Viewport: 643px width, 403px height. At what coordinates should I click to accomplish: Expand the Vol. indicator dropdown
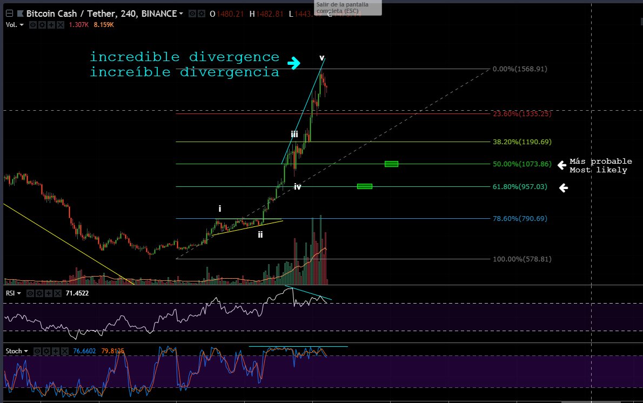(22, 25)
